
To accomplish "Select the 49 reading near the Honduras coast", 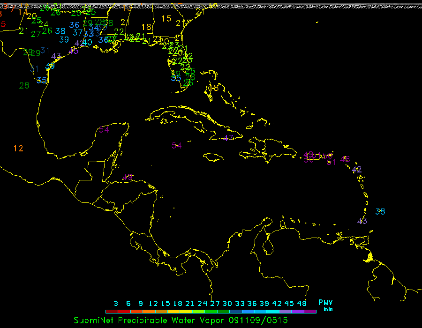I will pos(128,177).
